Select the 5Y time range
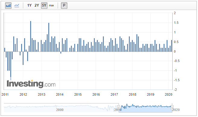This screenshot has width=198, height=117. click(44, 5)
